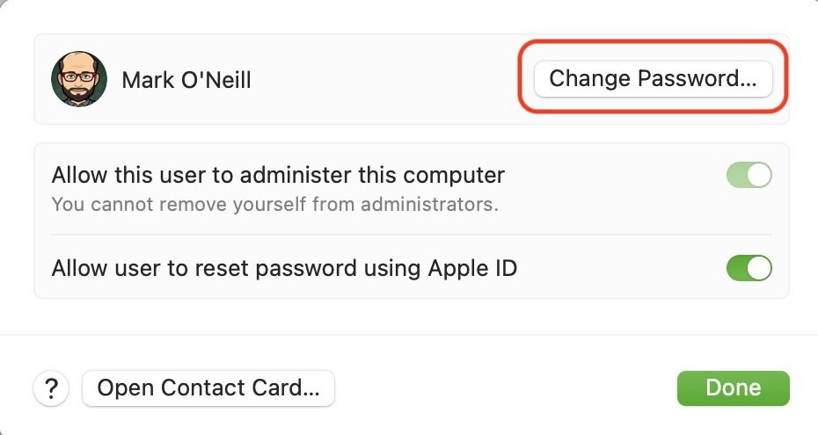
Task: Click the Mark O'Neill name text
Action: 186,81
